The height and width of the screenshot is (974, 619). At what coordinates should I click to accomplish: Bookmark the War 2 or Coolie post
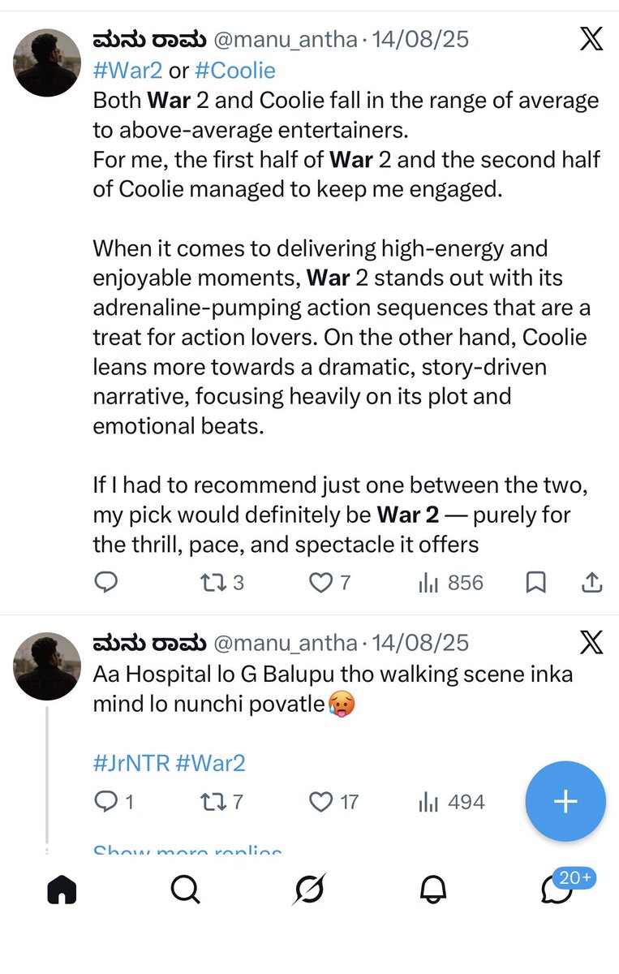535,582
